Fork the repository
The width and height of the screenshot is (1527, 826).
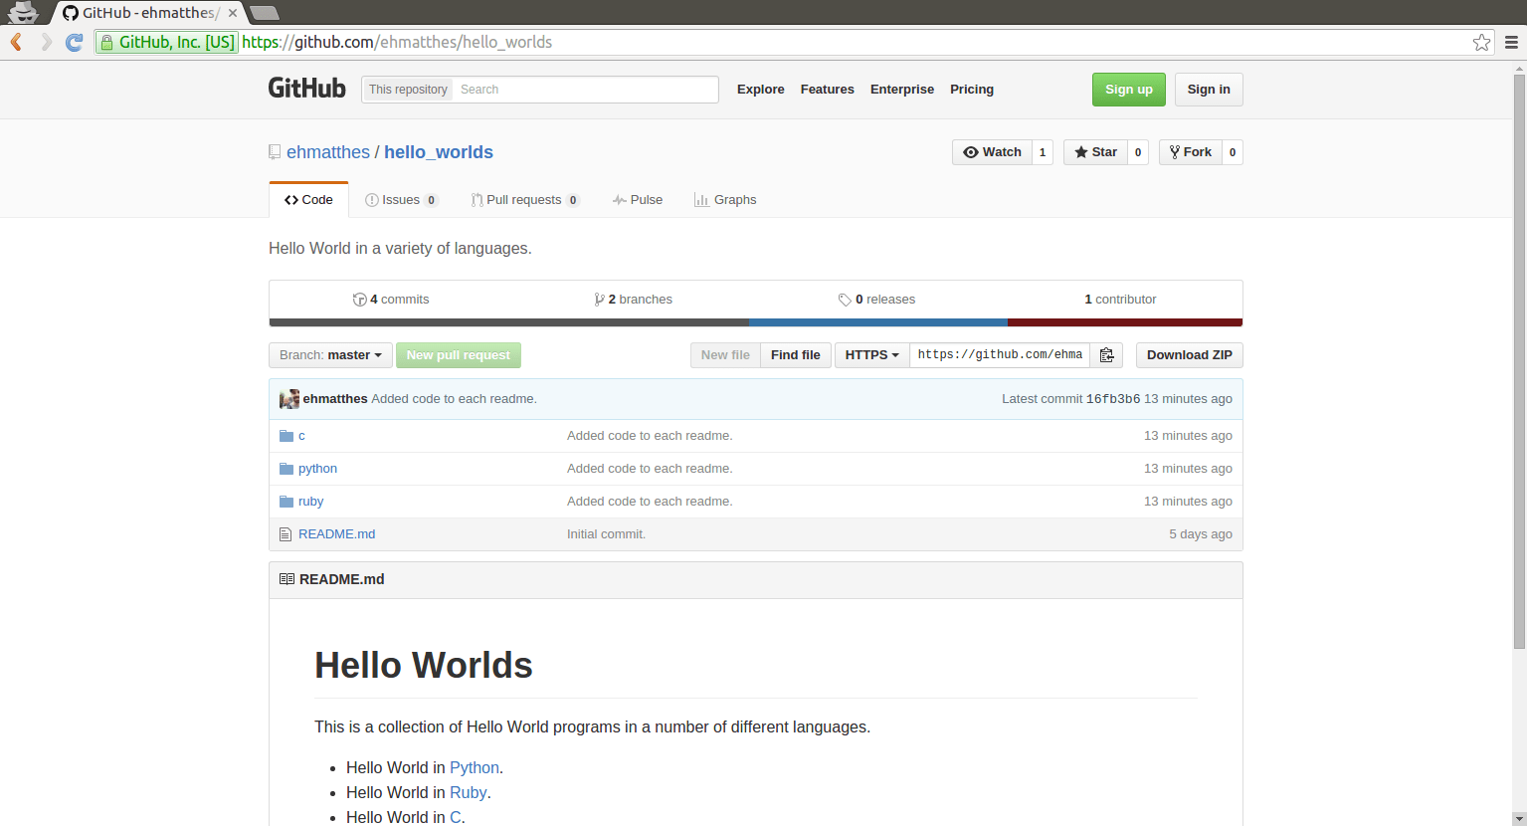click(x=1191, y=152)
